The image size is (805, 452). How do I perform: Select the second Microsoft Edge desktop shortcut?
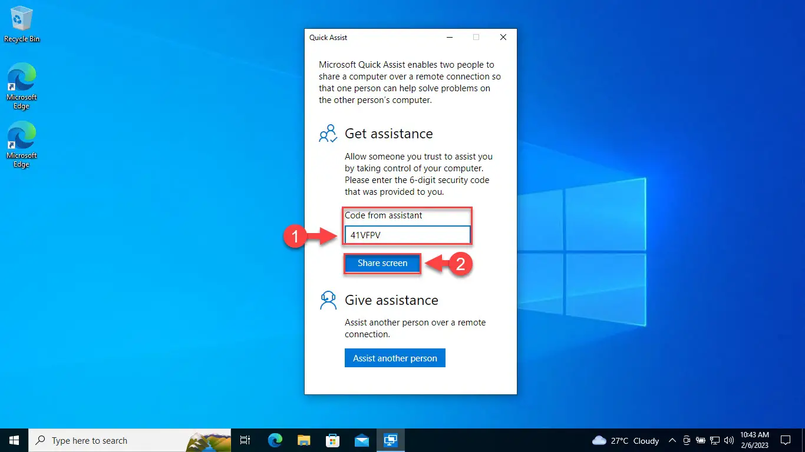coord(22,145)
